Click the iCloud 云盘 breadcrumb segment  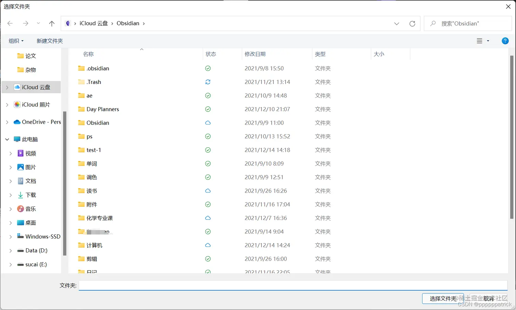pyautogui.click(x=94, y=23)
